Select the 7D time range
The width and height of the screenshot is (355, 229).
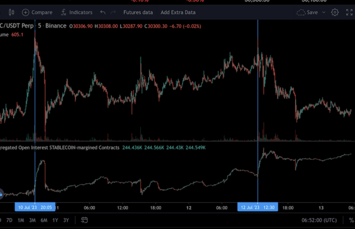tap(9, 220)
